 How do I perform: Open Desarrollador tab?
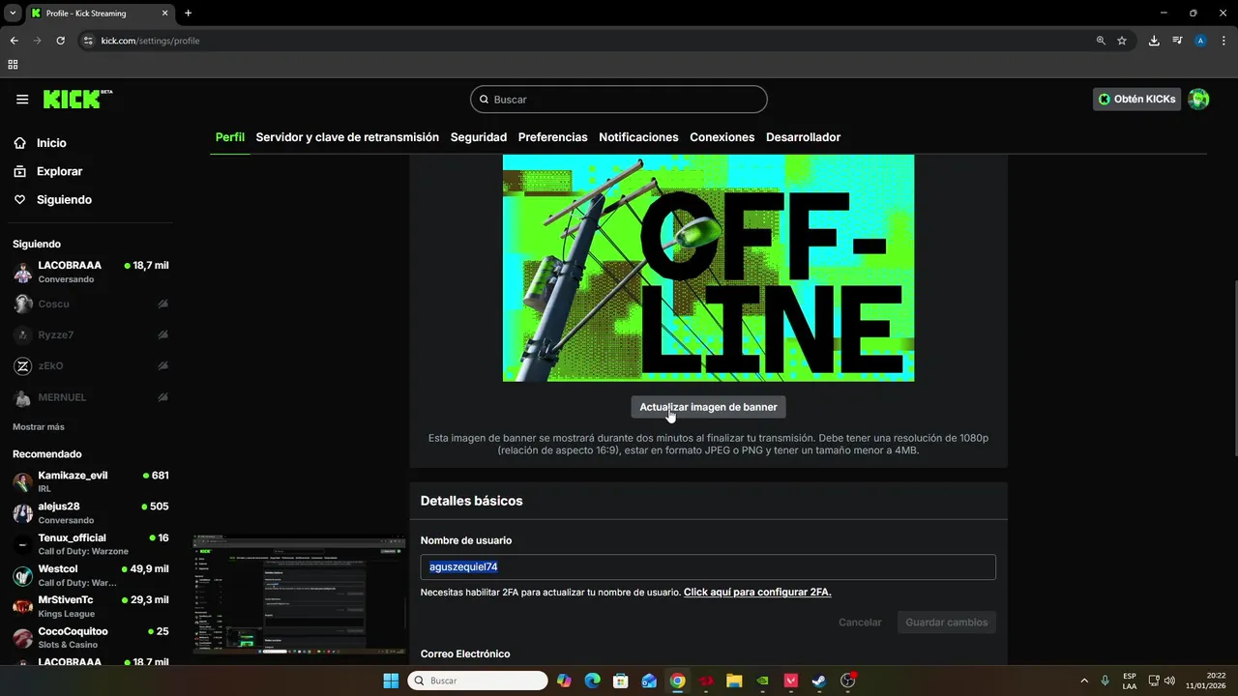pos(803,137)
